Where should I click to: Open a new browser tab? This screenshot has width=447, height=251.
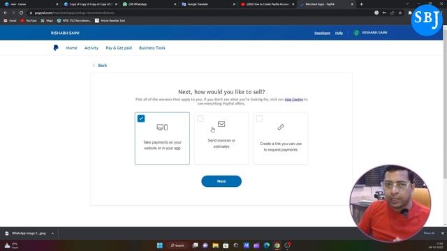(x=361, y=4)
